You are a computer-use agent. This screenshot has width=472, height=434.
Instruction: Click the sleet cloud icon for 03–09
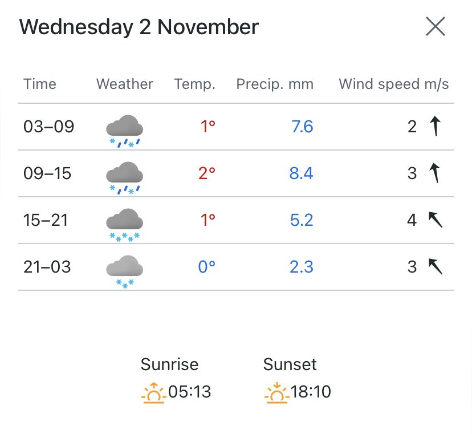pyautogui.click(x=125, y=131)
